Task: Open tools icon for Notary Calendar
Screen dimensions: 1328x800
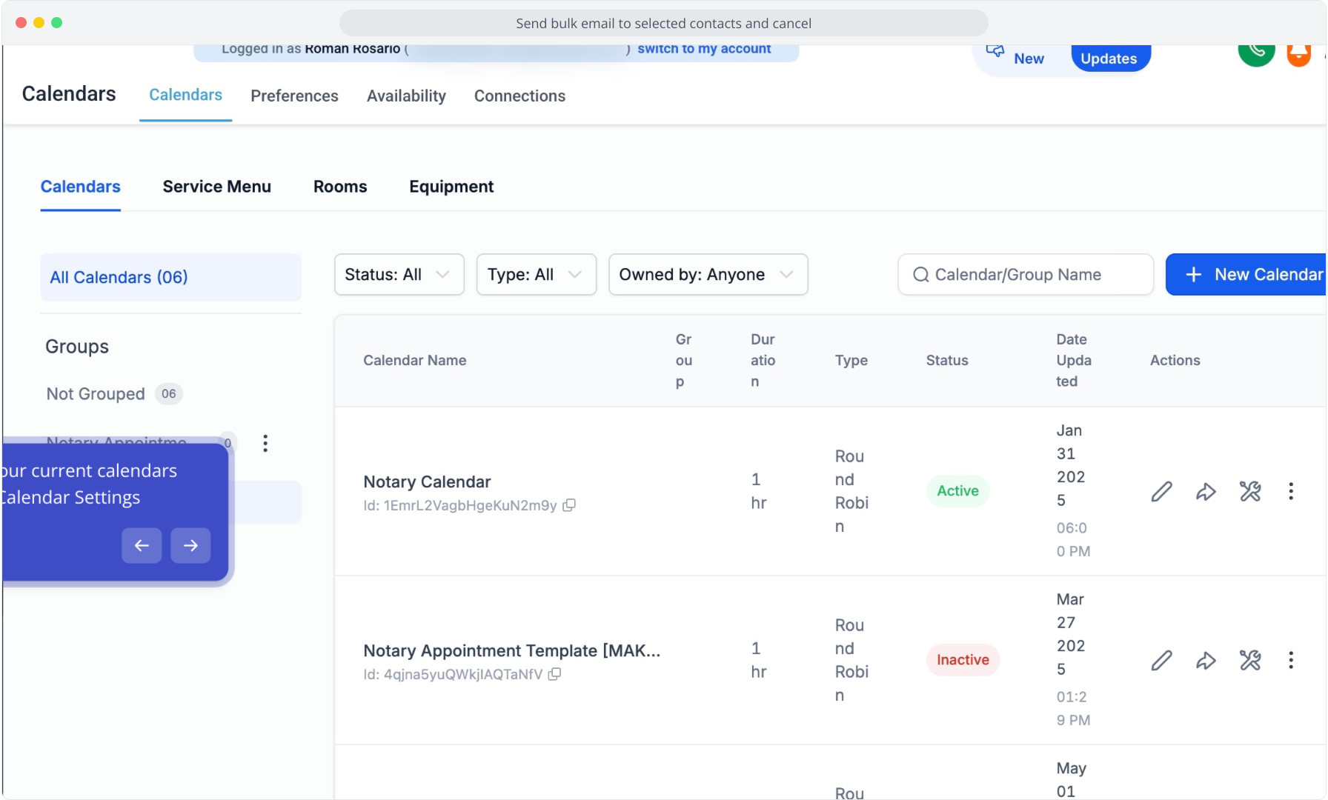Action: pos(1250,491)
